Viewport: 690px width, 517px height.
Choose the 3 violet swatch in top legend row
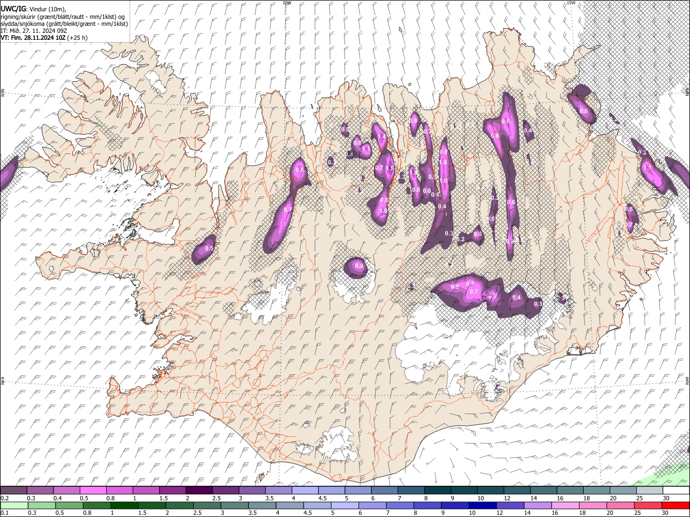252,491
